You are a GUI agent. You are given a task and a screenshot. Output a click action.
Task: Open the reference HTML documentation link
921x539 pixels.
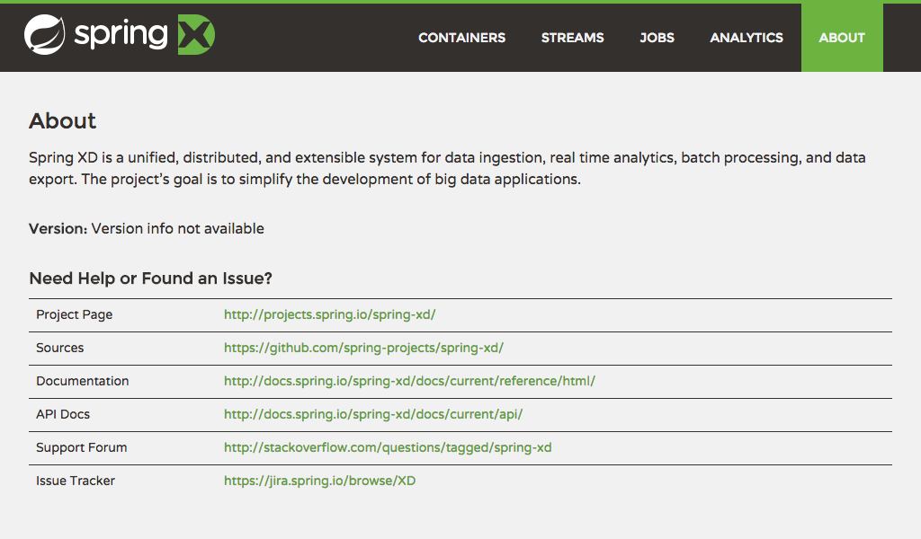(x=409, y=381)
